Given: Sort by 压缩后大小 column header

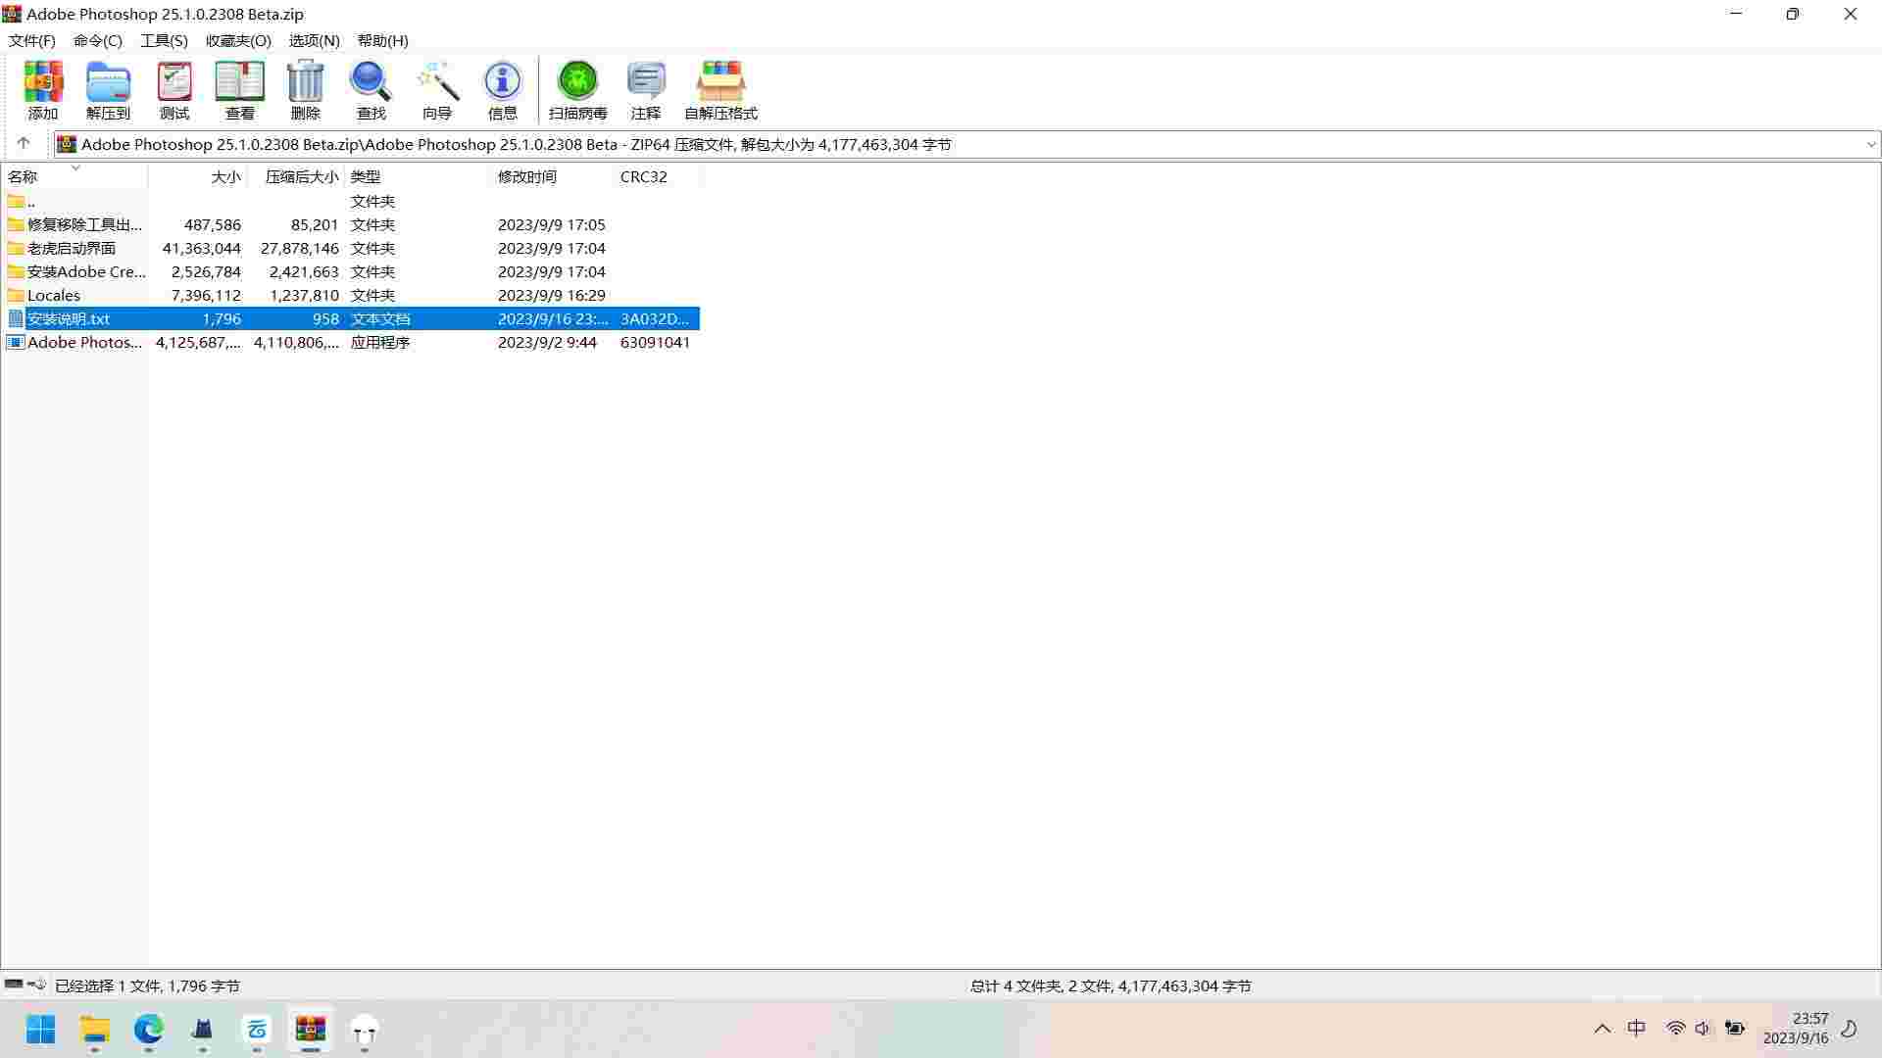Looking at the screenshot, I should [296, 176].
